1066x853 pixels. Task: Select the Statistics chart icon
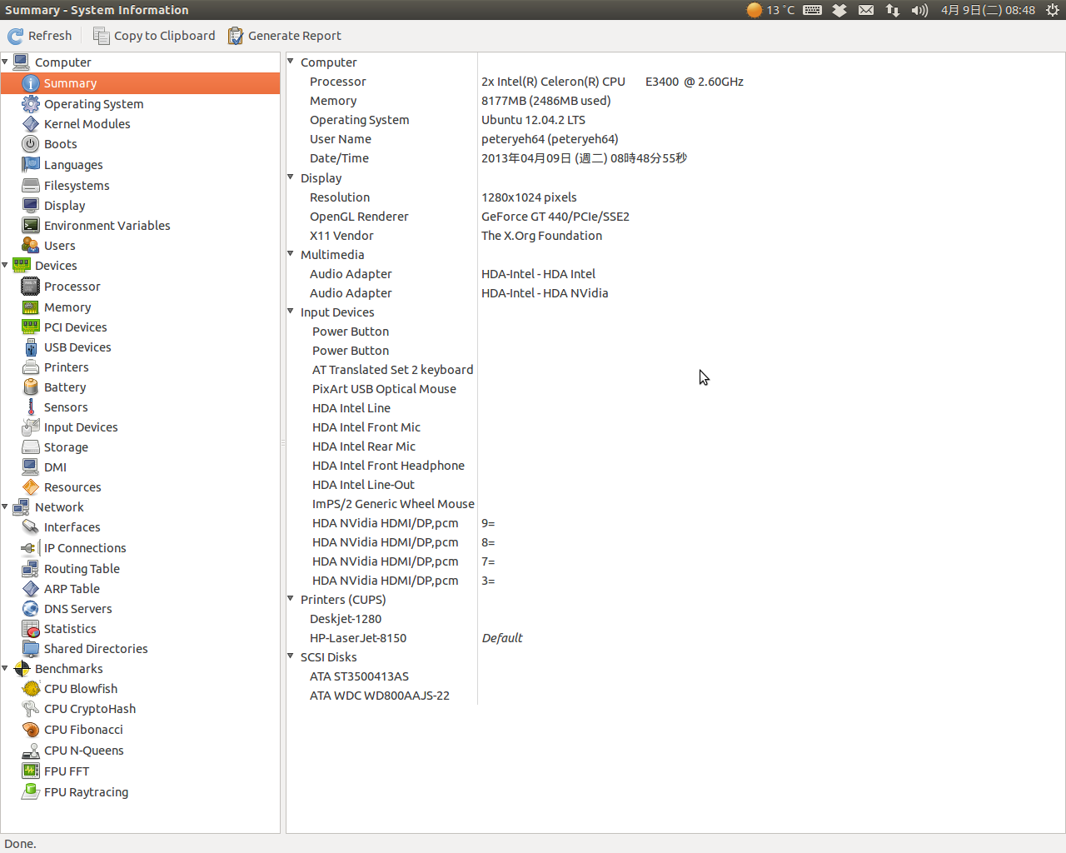[x=31, y=629]
